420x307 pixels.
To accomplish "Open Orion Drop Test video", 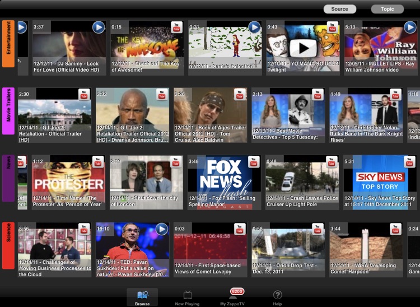I will (288, 250).
